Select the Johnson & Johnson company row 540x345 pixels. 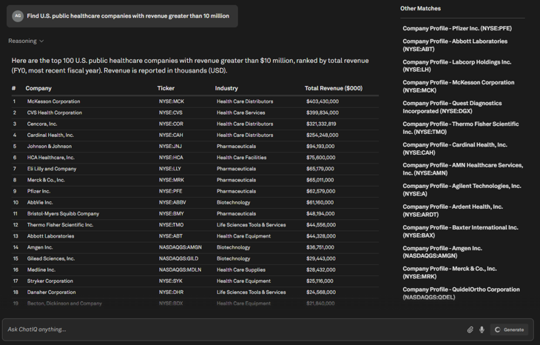pos(195,146)
